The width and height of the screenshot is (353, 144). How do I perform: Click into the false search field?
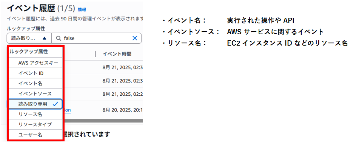pyautogui.click(x=97, y=38)
